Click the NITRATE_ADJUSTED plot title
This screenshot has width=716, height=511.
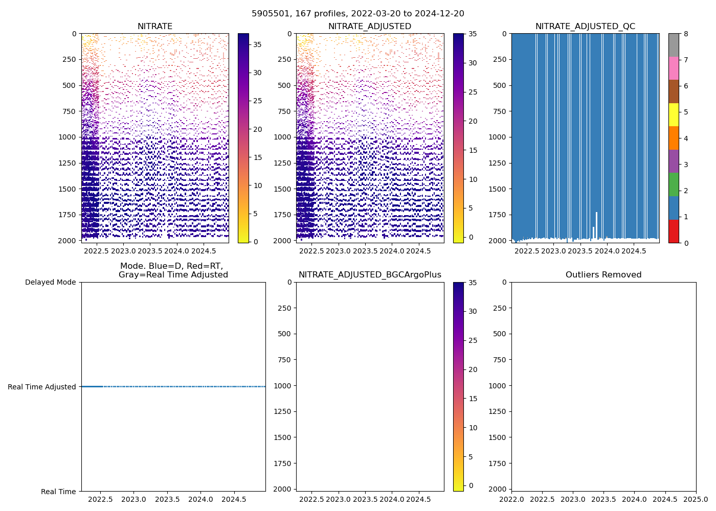point(370,27)
